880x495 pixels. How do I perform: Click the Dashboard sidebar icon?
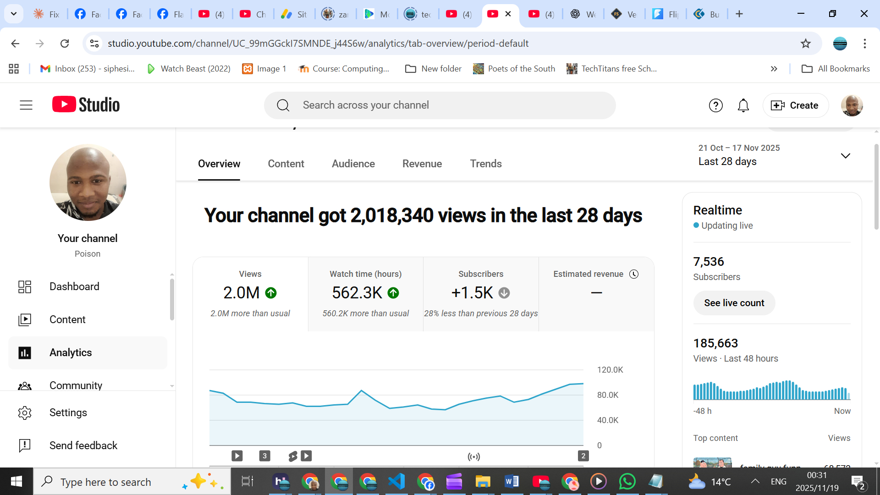(x=25, y=287)
